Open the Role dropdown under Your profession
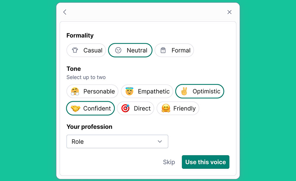This screenshot has height=181, width=296. tap(117, 142)
